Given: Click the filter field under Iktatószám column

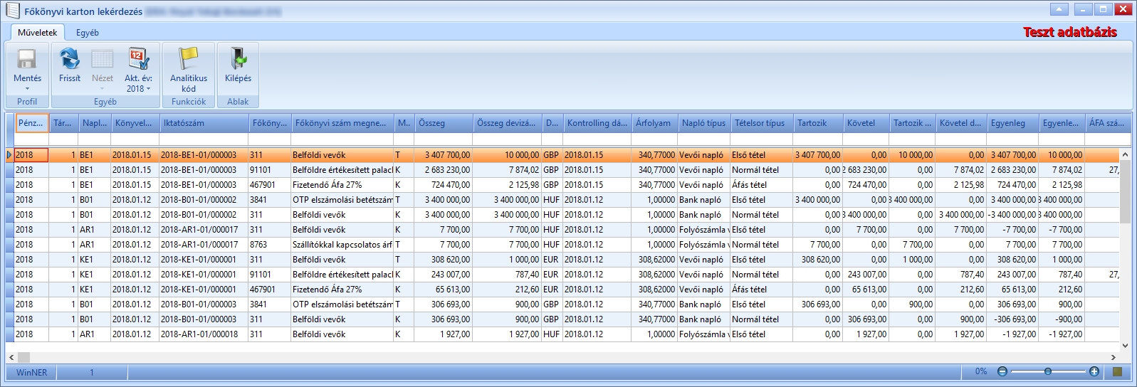Looking at the screenshot, I should click(204, 139).
